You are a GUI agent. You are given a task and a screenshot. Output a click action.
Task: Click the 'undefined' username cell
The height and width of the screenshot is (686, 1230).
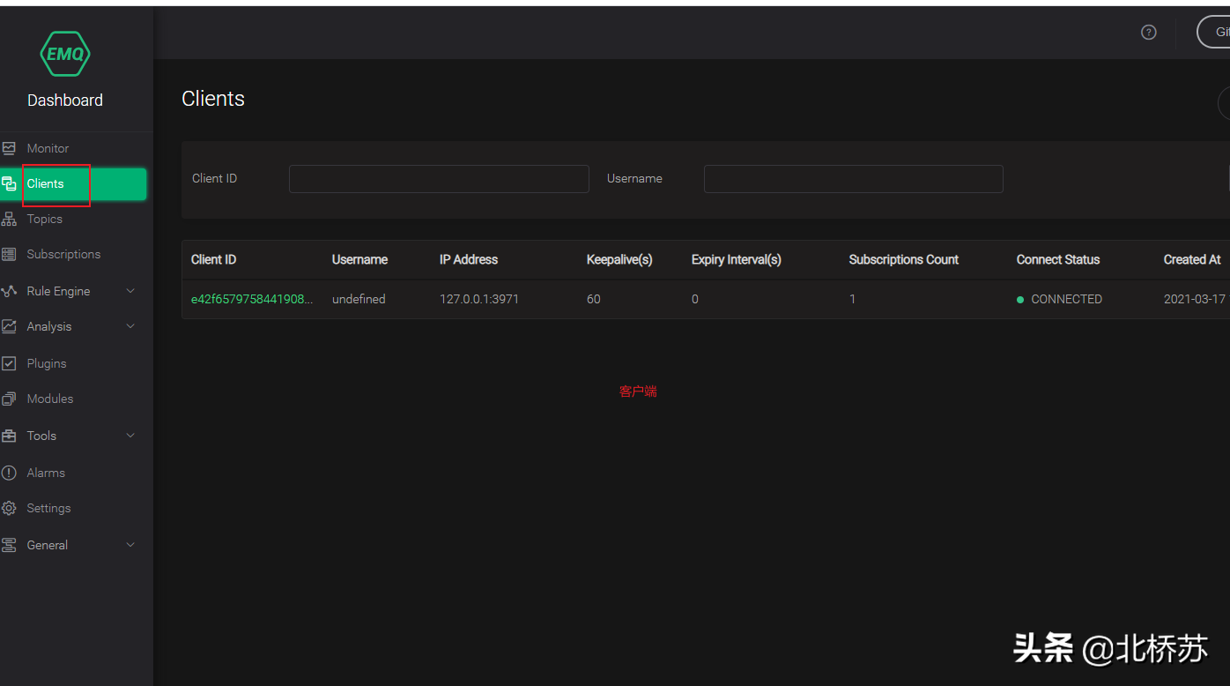click(359, 299)
